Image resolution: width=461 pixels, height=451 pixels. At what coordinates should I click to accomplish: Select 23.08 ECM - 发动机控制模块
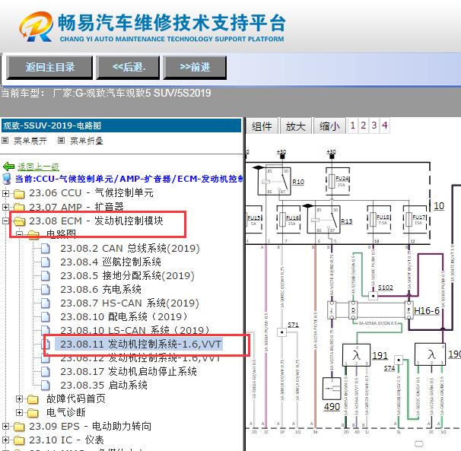click(x=96, y=221)
